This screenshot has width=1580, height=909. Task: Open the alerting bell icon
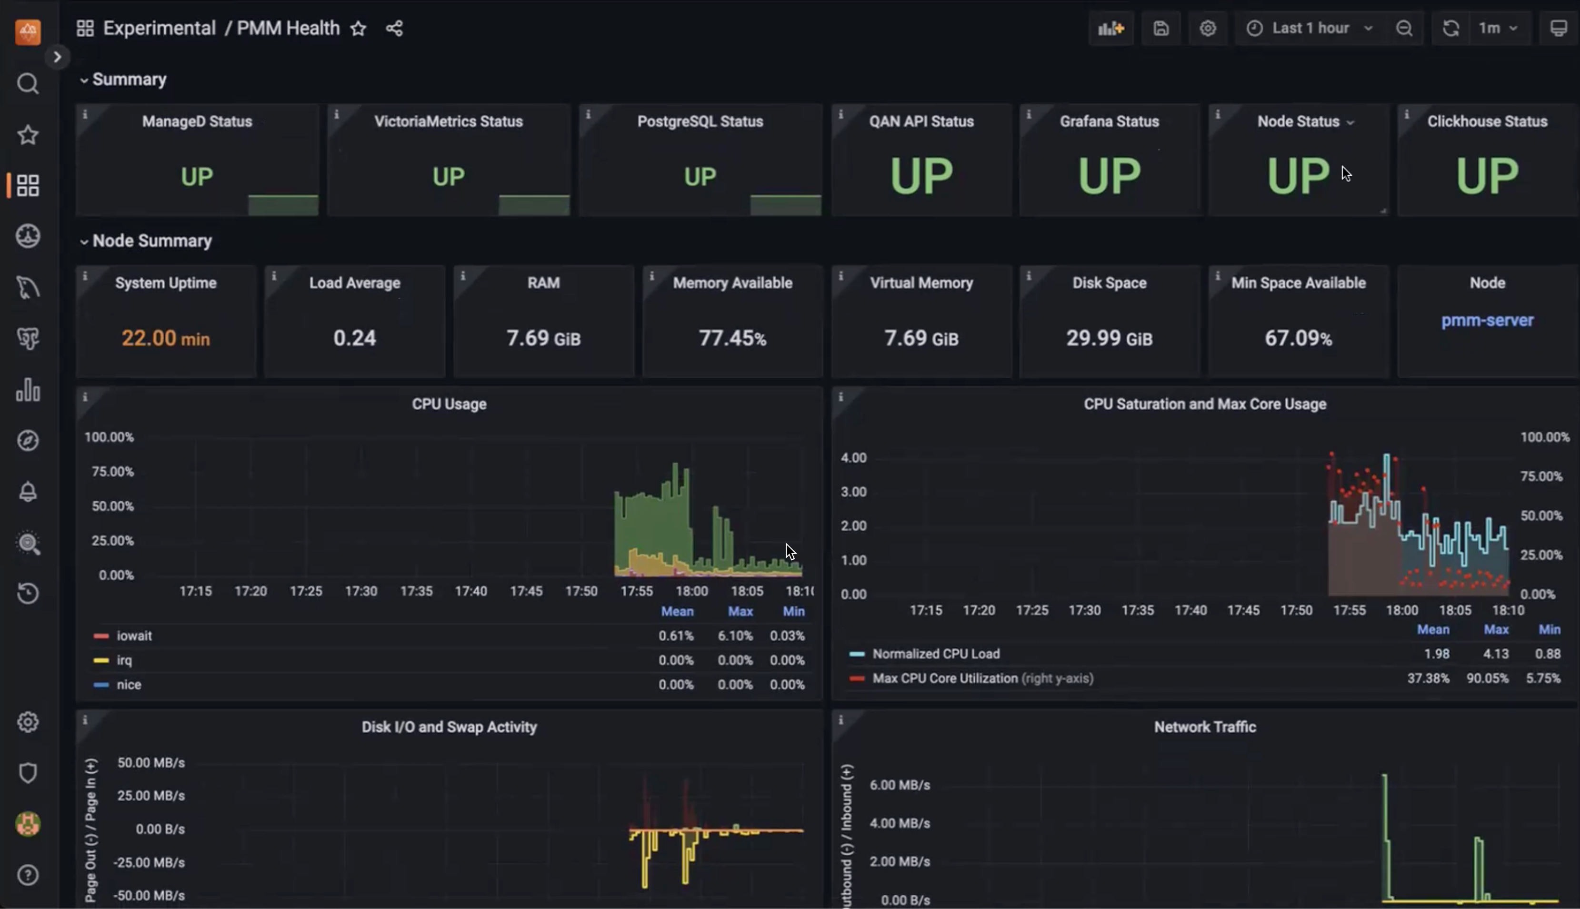pos(28,492)
